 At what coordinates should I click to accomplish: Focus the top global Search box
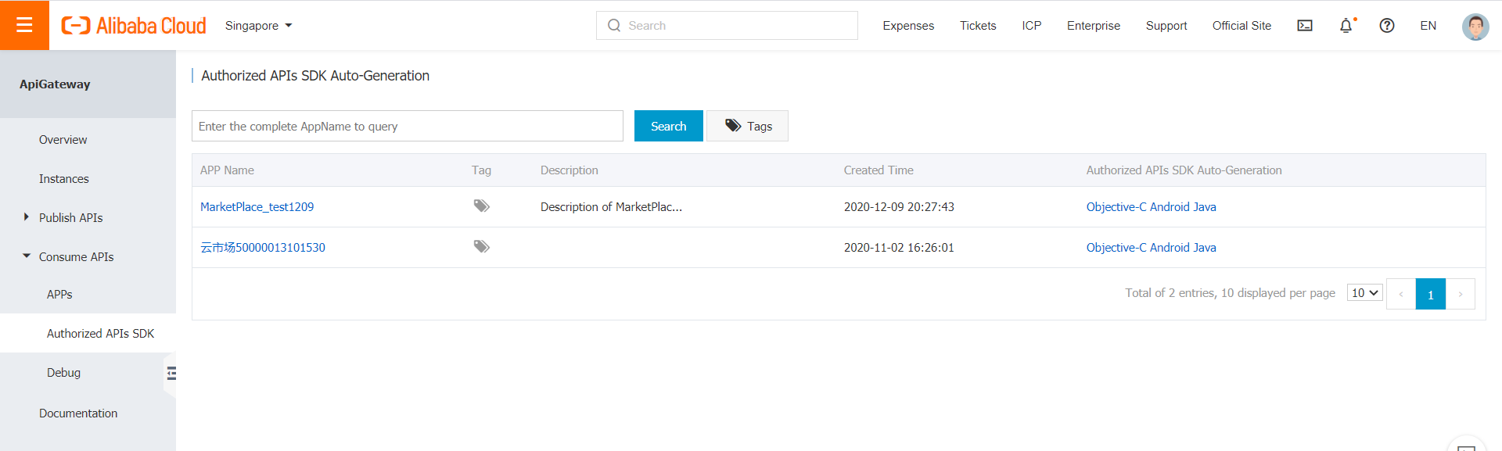(727, 26)
